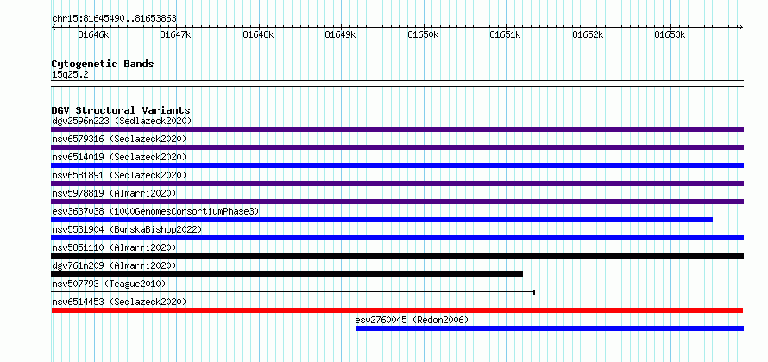Open variant label nsv5978819 (Almarri2020)
This screenshot has height=362, width=768.
pos(114,193)
